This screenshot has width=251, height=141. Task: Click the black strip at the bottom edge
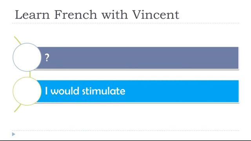[125, 141]
